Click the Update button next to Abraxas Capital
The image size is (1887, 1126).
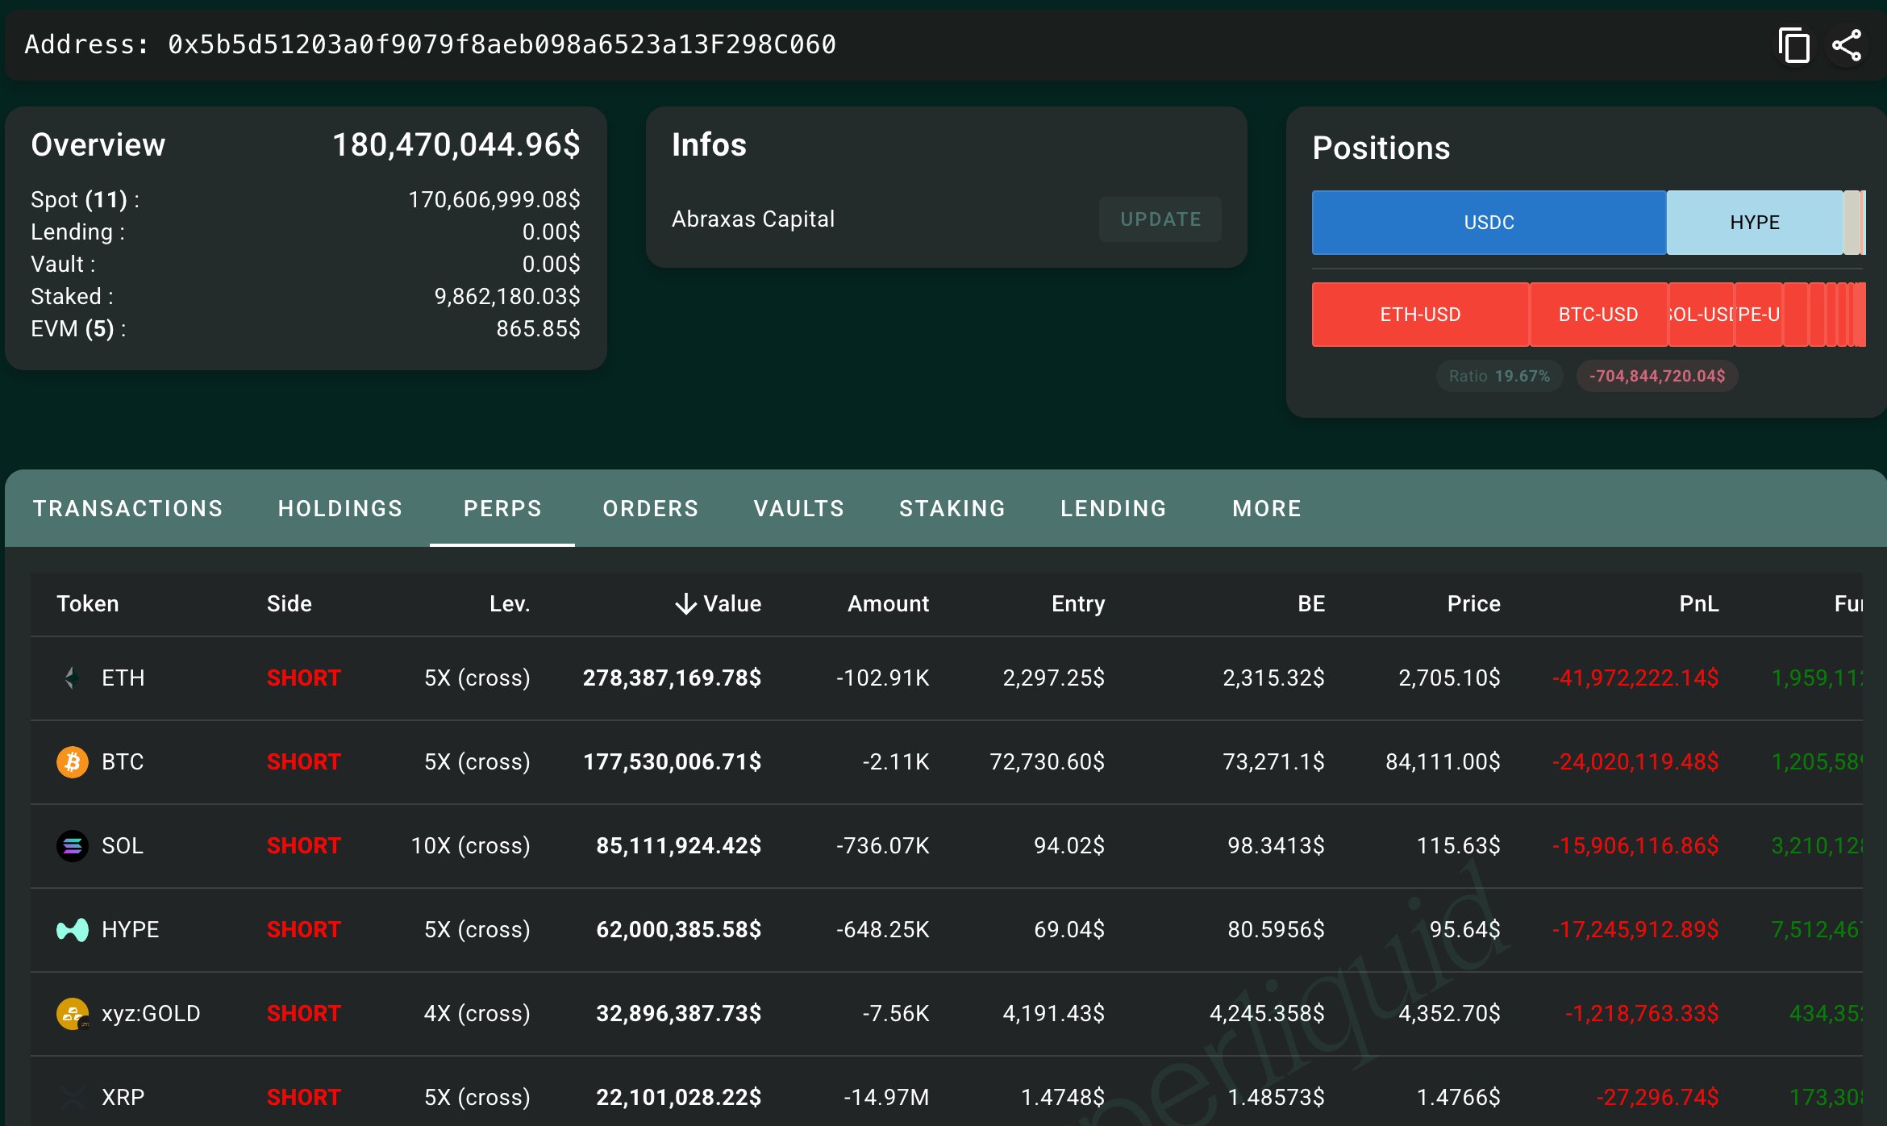click(1160, 219)
